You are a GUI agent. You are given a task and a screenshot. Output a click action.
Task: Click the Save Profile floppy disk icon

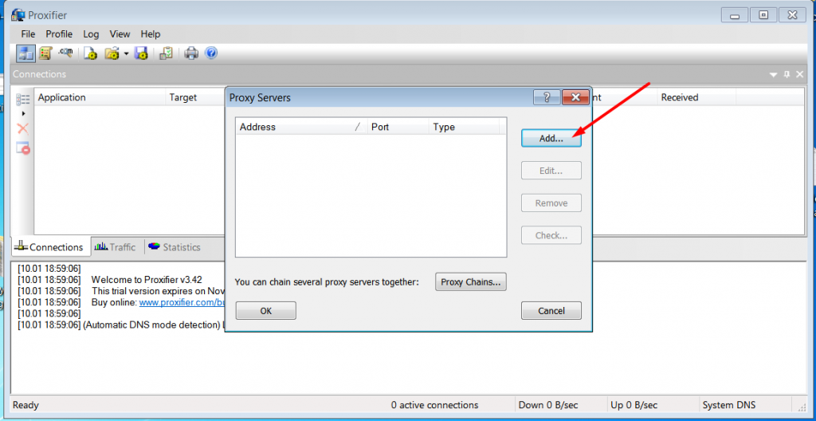[141, 53]
